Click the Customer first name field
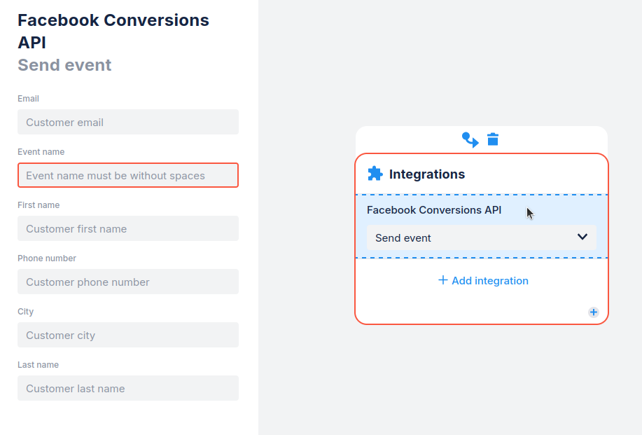 [x=128, y=228]
